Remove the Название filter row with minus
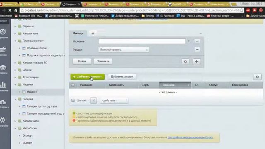This screenshot has height=149, width=265. click(197, 41)
